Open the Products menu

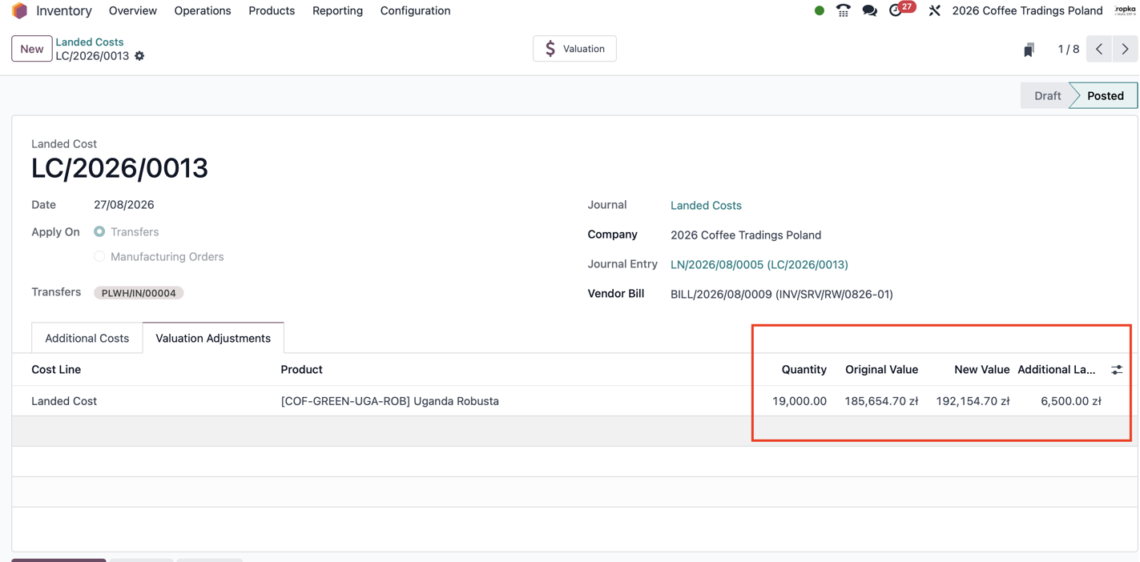pyautogui.click(x=272, y=10)
